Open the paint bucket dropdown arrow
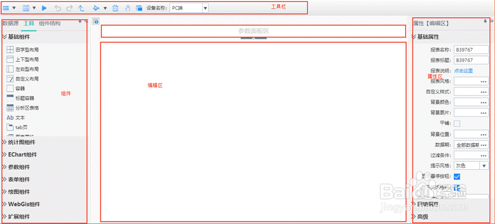Image resolution: width=495 pixels, height=224 pixels. 105,8
